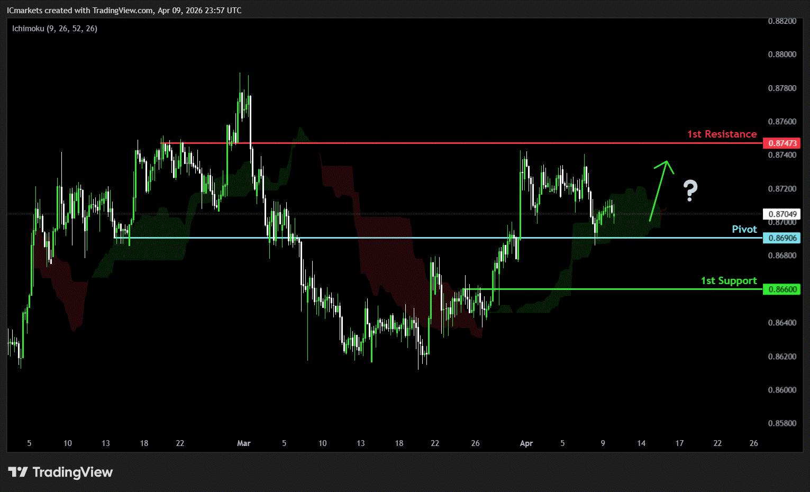
Task: Click the green upward projection arrow
Action: pyautogui.click(x=659, y=190)
